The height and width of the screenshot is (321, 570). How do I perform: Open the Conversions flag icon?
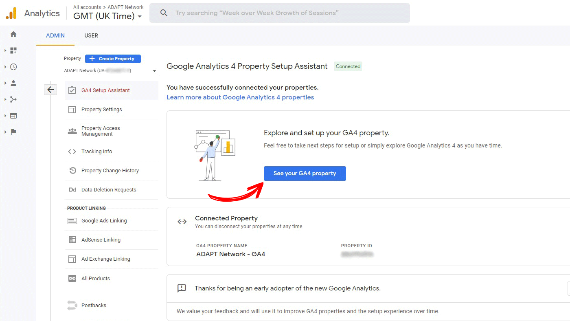pyautogui.click(x=13, y=132)
